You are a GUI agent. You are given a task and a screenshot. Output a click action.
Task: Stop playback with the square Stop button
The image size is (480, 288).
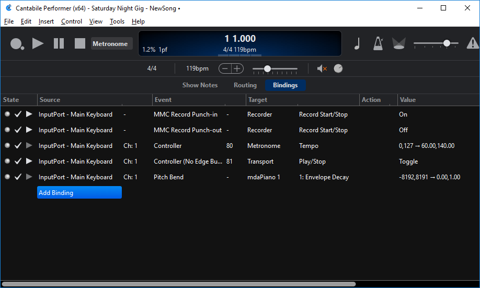click(80, 43)
